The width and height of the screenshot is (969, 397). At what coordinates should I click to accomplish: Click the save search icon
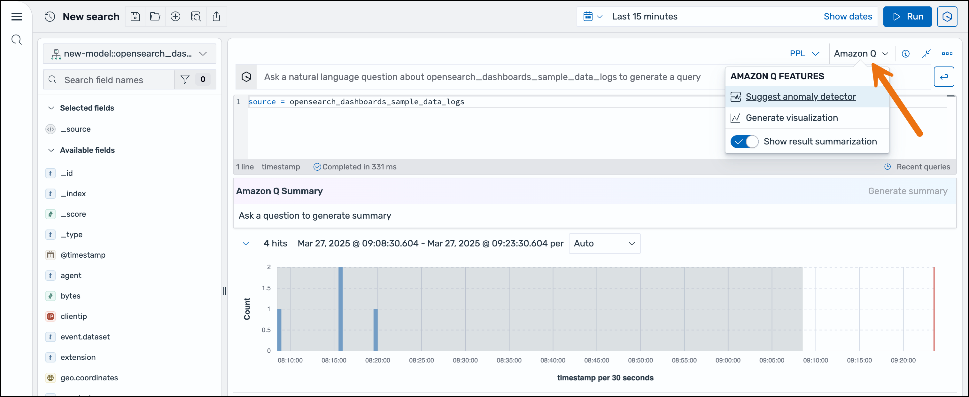tap(135, 17)
